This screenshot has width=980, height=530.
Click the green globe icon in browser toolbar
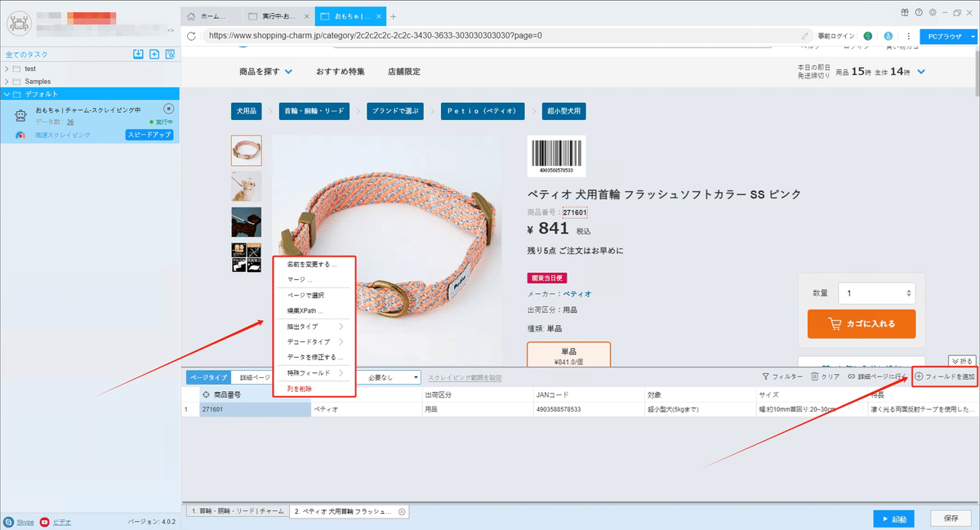coord(867,36)
